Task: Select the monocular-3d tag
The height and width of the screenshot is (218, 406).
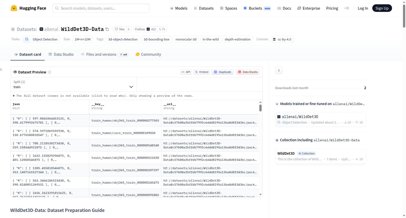Action: [x=186, y=39]
